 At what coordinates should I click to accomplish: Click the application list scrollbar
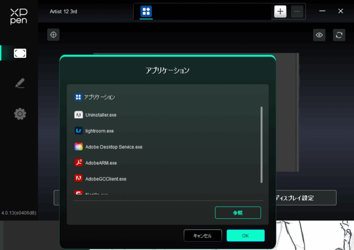(x=261, y=145)
